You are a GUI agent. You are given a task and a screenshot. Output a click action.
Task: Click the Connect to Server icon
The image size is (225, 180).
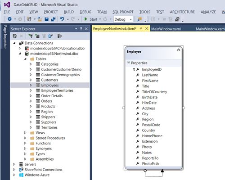tap(37, 36)
